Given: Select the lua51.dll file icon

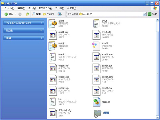Looking at the screenshot, I should click(x=97, y=102).
